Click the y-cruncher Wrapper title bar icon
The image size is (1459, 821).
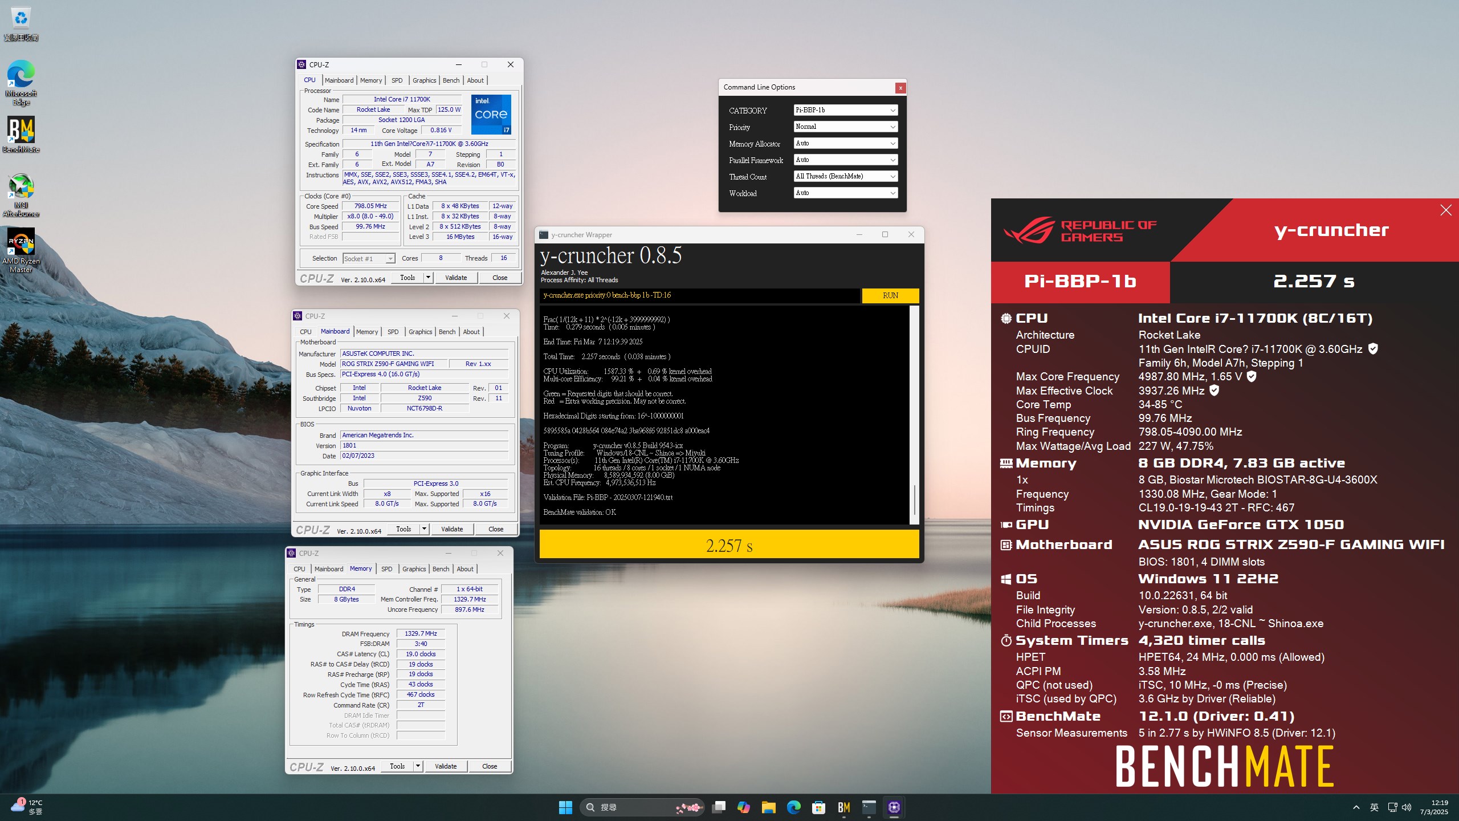click(544, 235)
